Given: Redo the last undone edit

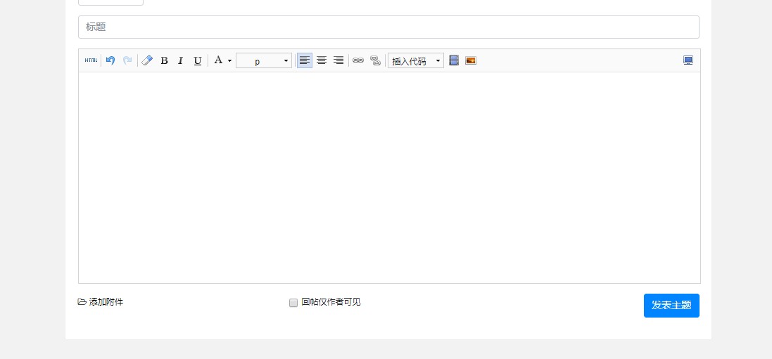Looking at the screenshot, I should [x=127, y=60].
